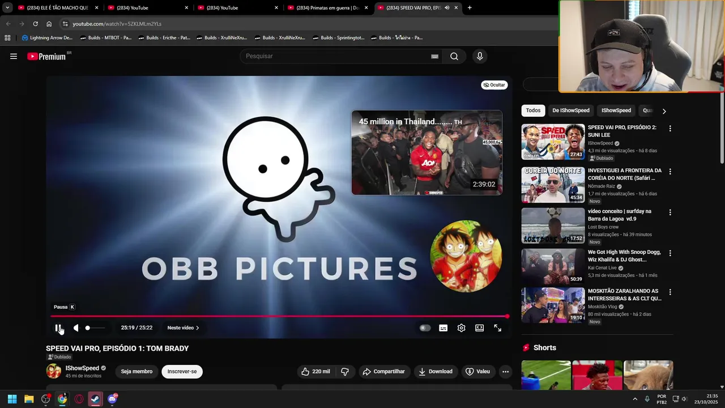Like the video (220 mil thumbs up)

click(x=316, y=371)
